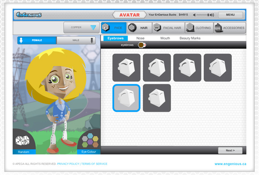The height and width of the screenshot is (175, 259).
Task: Click the AVATAR title badge
Action: tap(129, 15)
